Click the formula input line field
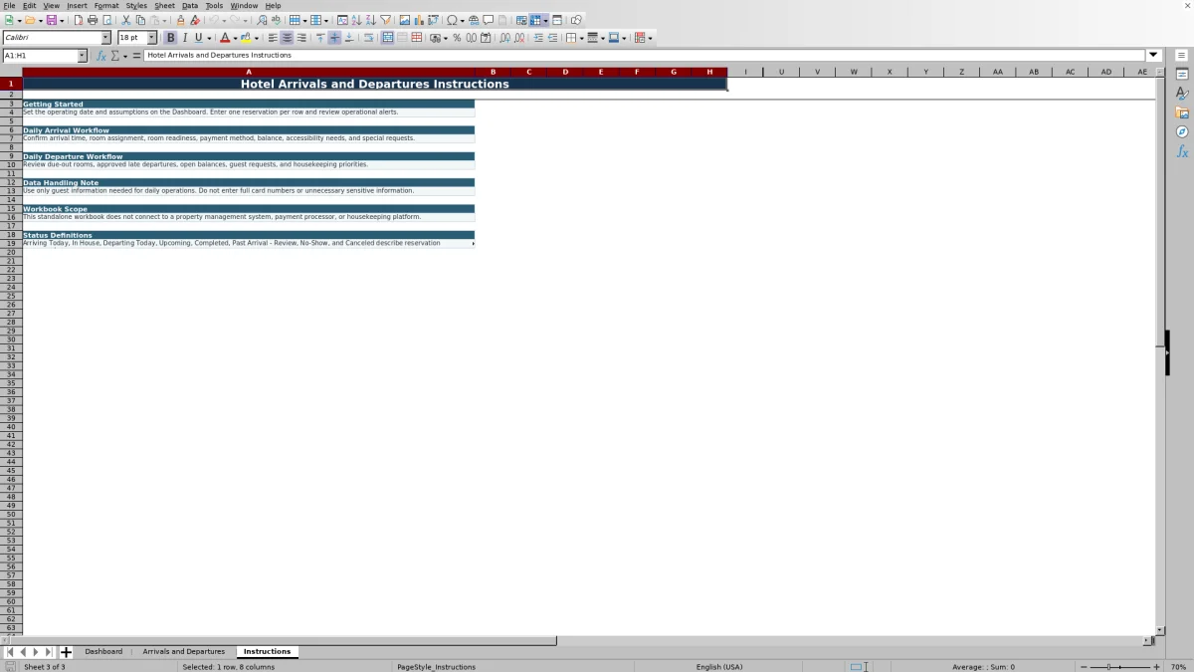 [645, 56]
